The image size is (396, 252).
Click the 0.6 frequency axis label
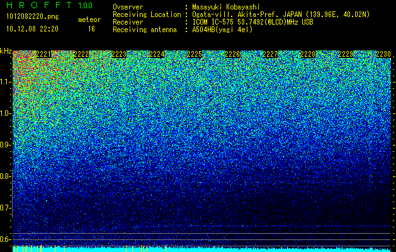[6, 239]
